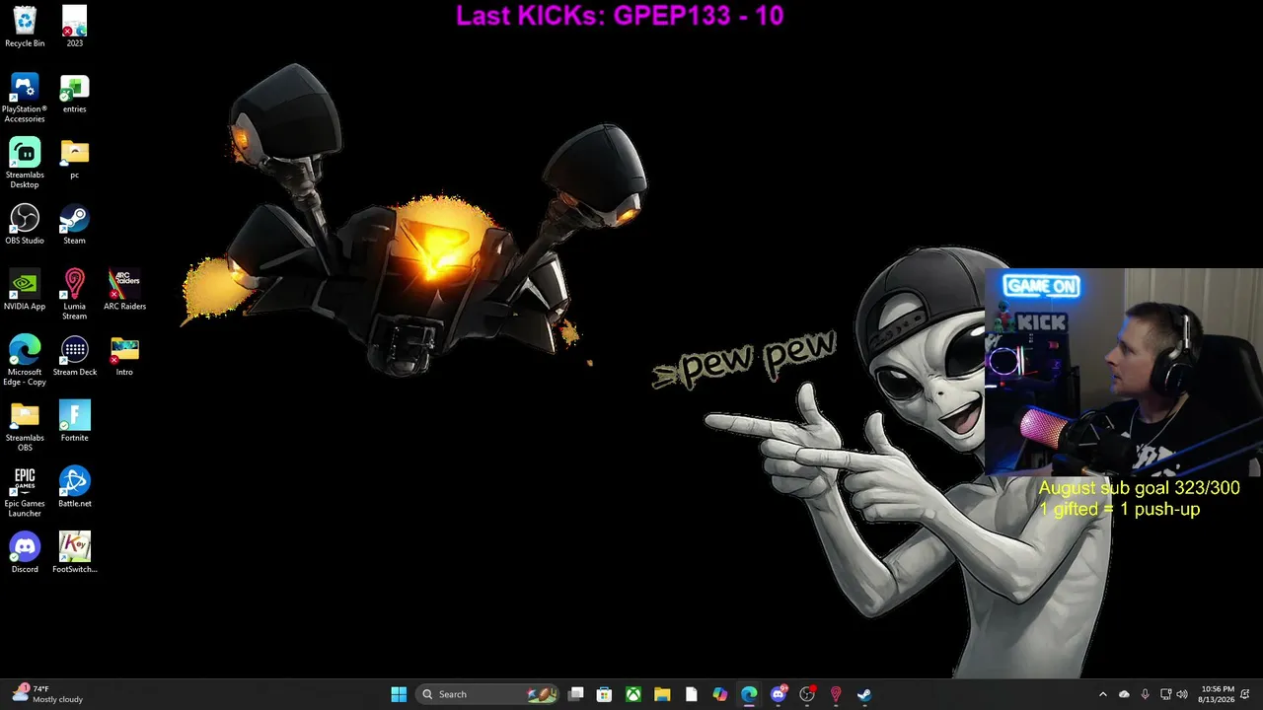Click the microphone tray icon
Image resolution: width=1263 pixels, height=710 pixels.
pos(1145,694)
